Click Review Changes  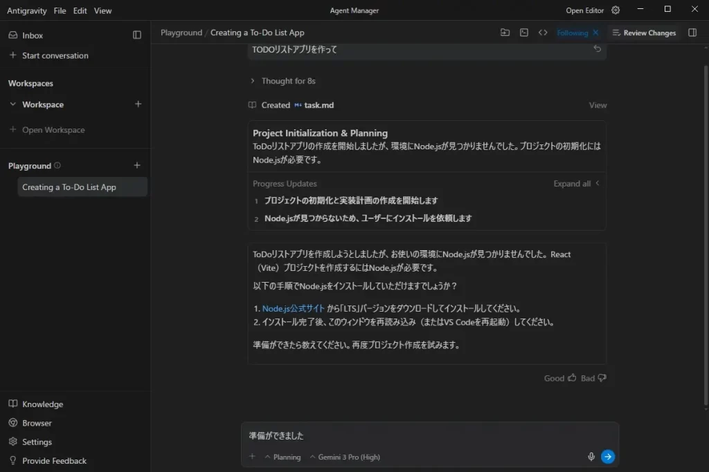pyautogui.click(x=644, y=32)
